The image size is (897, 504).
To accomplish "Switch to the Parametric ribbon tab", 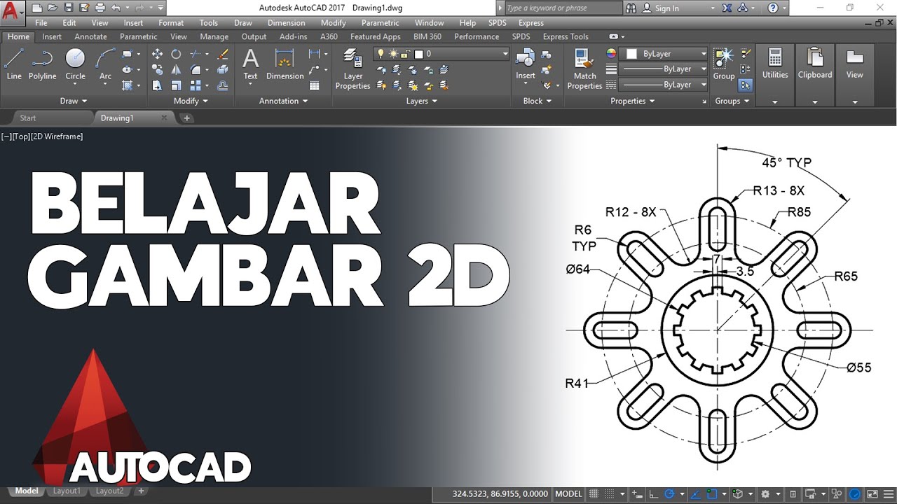I will (x=139, y=36).
